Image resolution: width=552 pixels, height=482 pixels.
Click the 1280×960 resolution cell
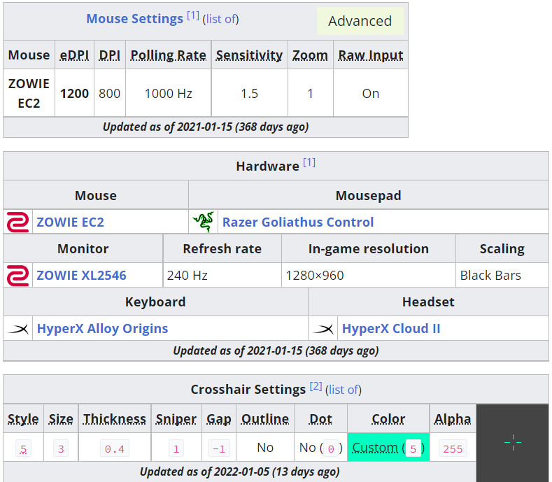368,276
